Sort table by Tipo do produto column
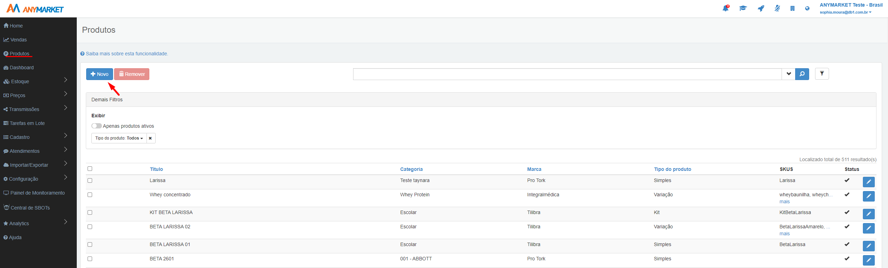 pyautogui.click(x=672, y=169)
